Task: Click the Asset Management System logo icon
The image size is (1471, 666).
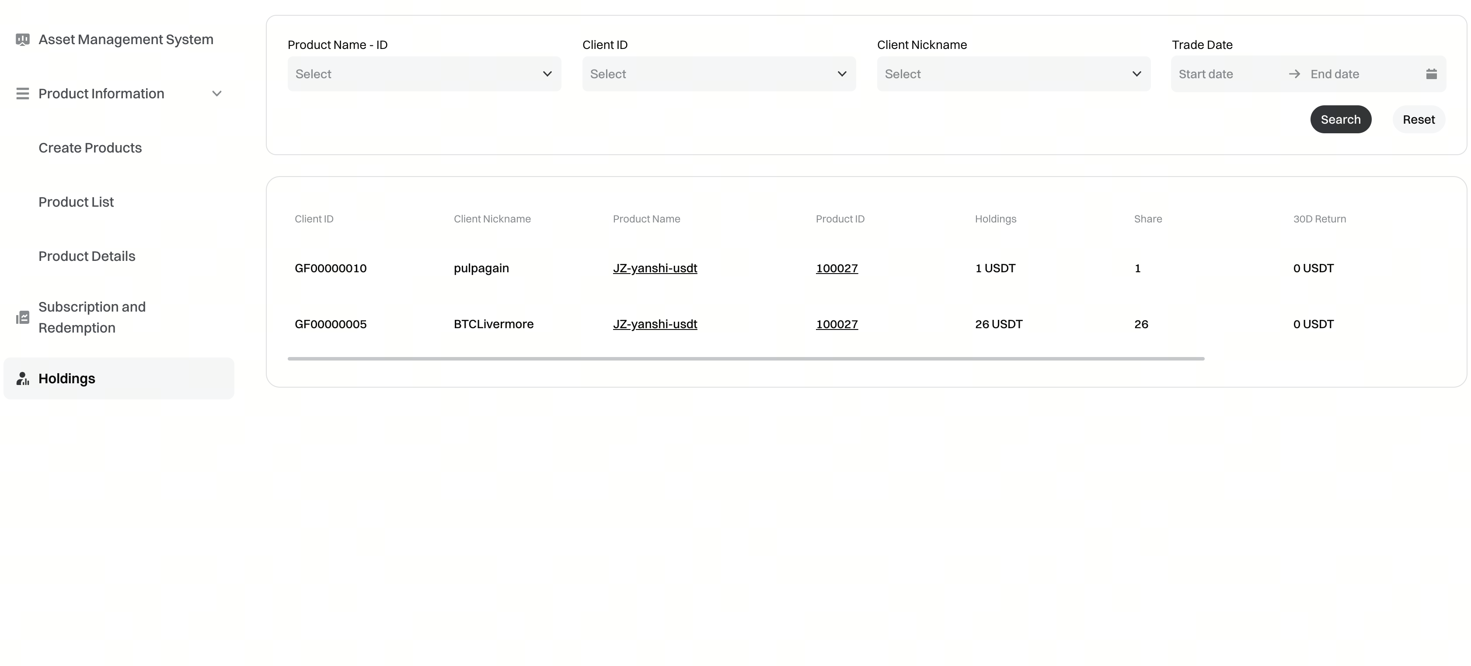Action: click(x=22, y=39)
